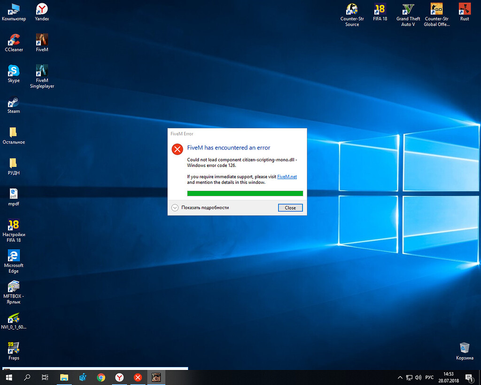Launch Rust

(465, 9)
